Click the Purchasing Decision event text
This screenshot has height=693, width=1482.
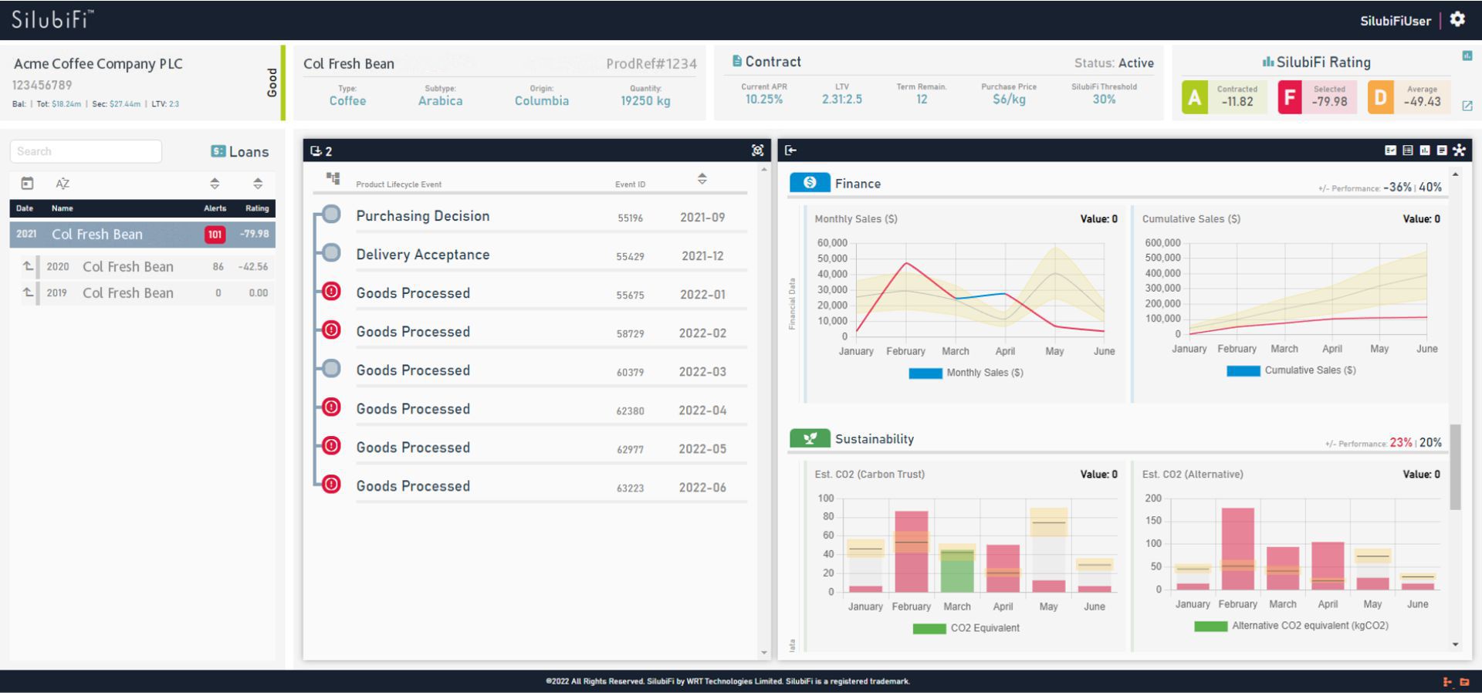[x=422, y=216]
